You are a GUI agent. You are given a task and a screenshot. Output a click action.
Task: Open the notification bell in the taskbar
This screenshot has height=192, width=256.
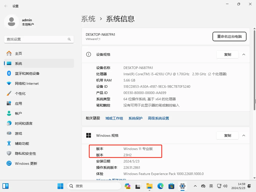tap(249, 186)
